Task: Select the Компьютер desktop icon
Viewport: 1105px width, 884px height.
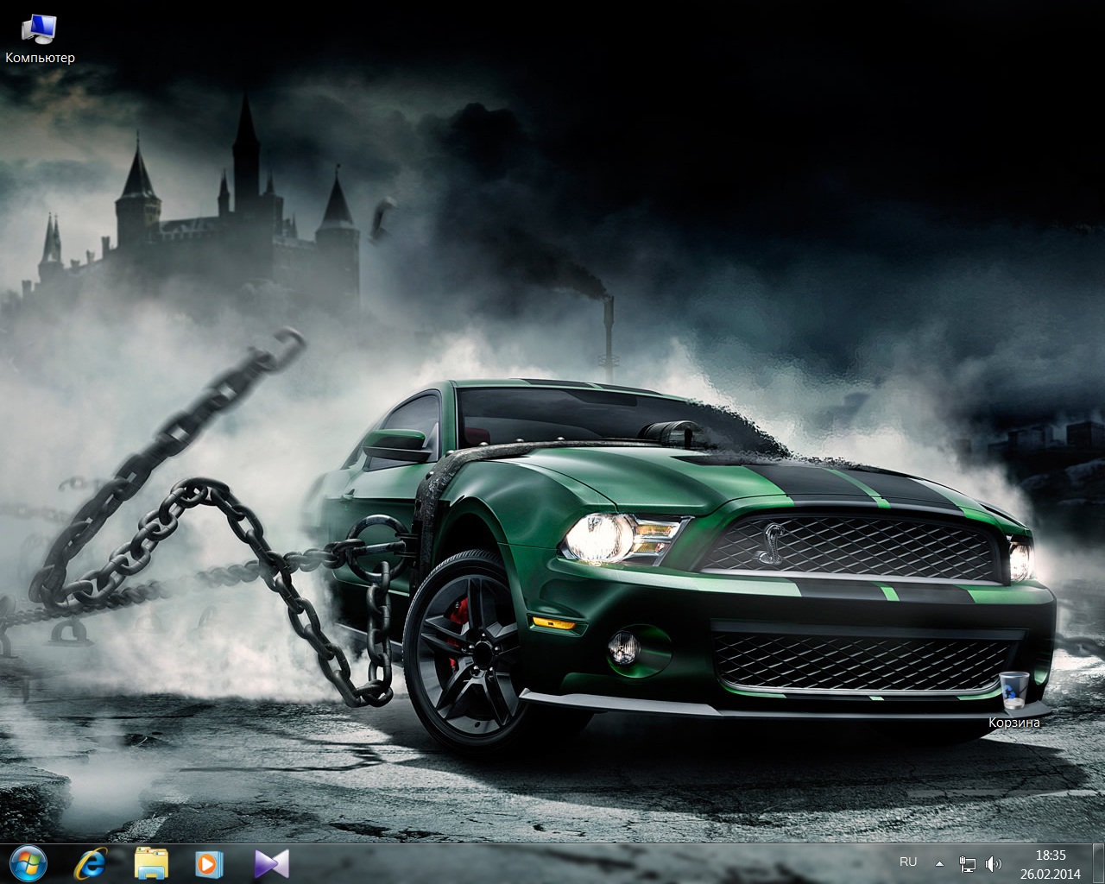Action: click(40, 40)
